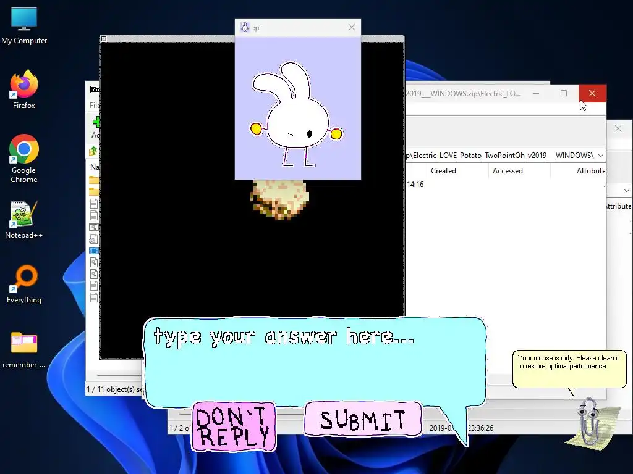Image resolution: width=633 pixels, height=474 pixels.
Task: Launch Firefox from the desktop
Action: point(24,89)
